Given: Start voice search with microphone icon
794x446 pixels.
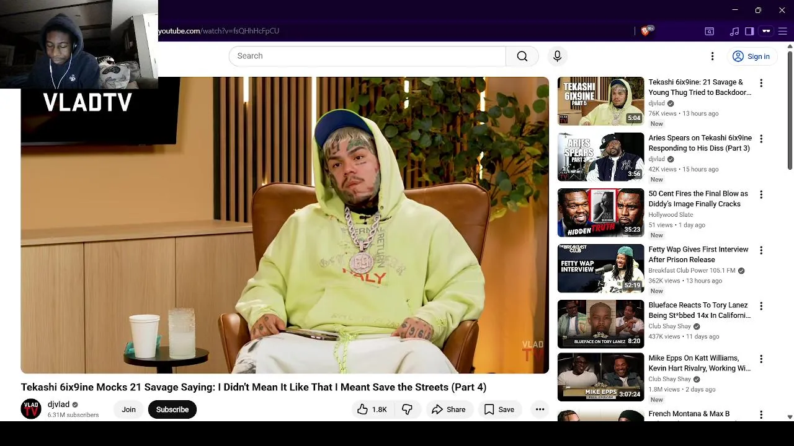Looking at the screenshot, I should (x=557, y=56).
